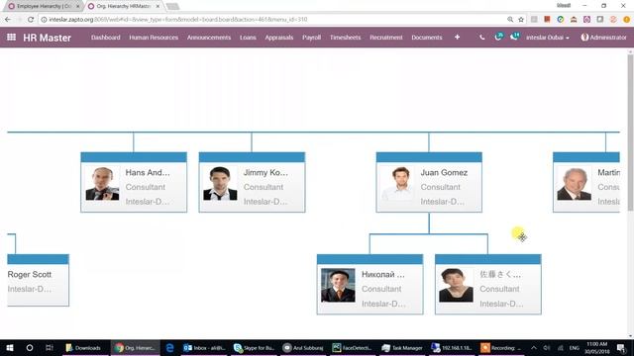Viewport: 634px width, 356px height.
Task: Open Task View in taskbar
Action: pos(50,347)
